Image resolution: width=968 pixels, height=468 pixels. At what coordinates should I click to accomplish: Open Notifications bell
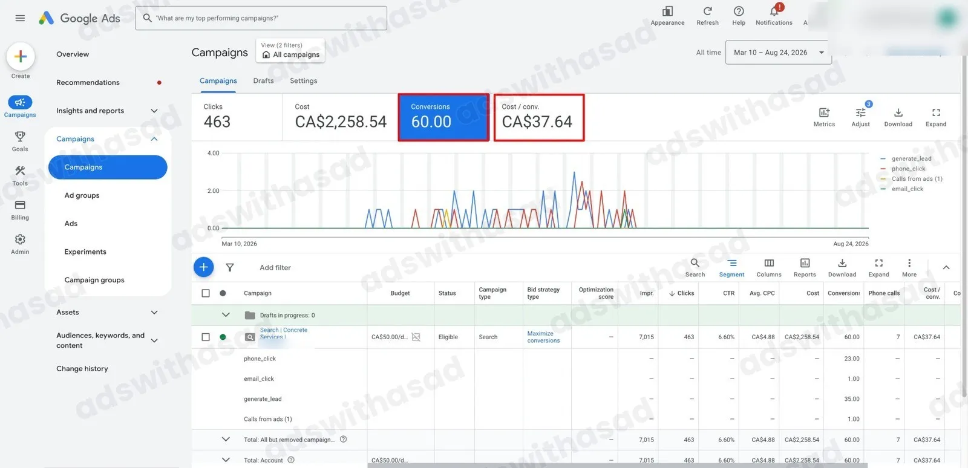coord(774,11)
